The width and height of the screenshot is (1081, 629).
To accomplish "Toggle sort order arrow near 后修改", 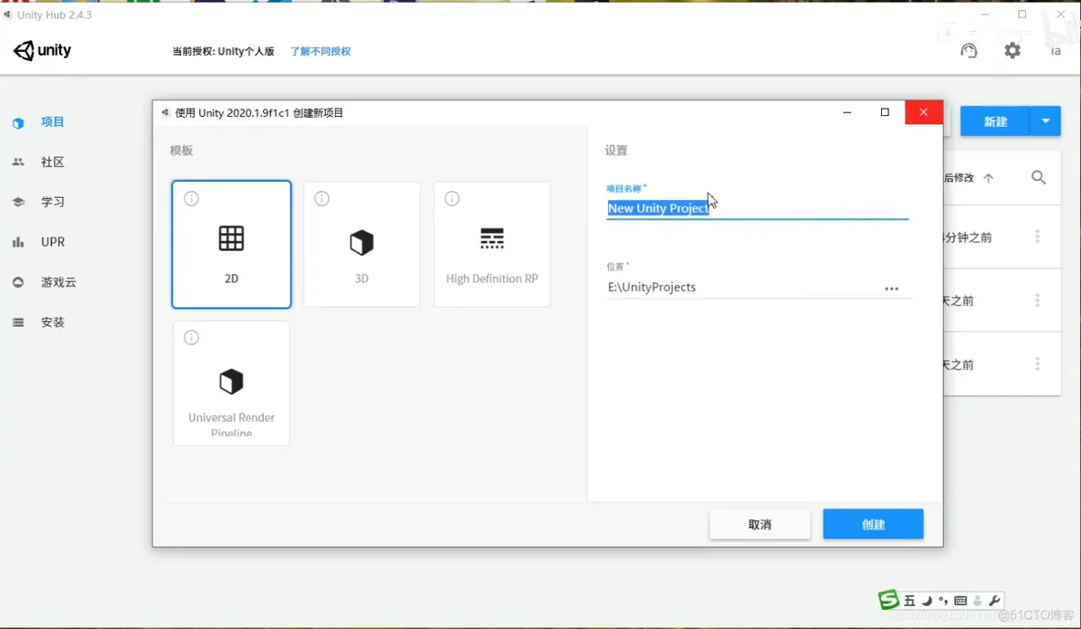I will [988, 178].
